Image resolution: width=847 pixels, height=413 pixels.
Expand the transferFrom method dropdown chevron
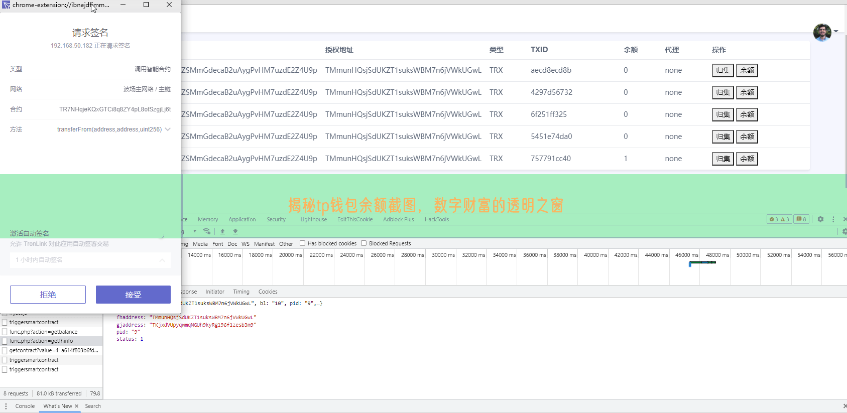pyautogui.click(x=168, y=129)
